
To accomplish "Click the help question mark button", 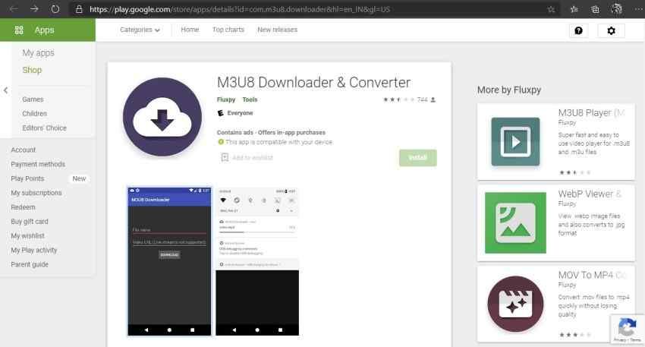I will [579, 30].
